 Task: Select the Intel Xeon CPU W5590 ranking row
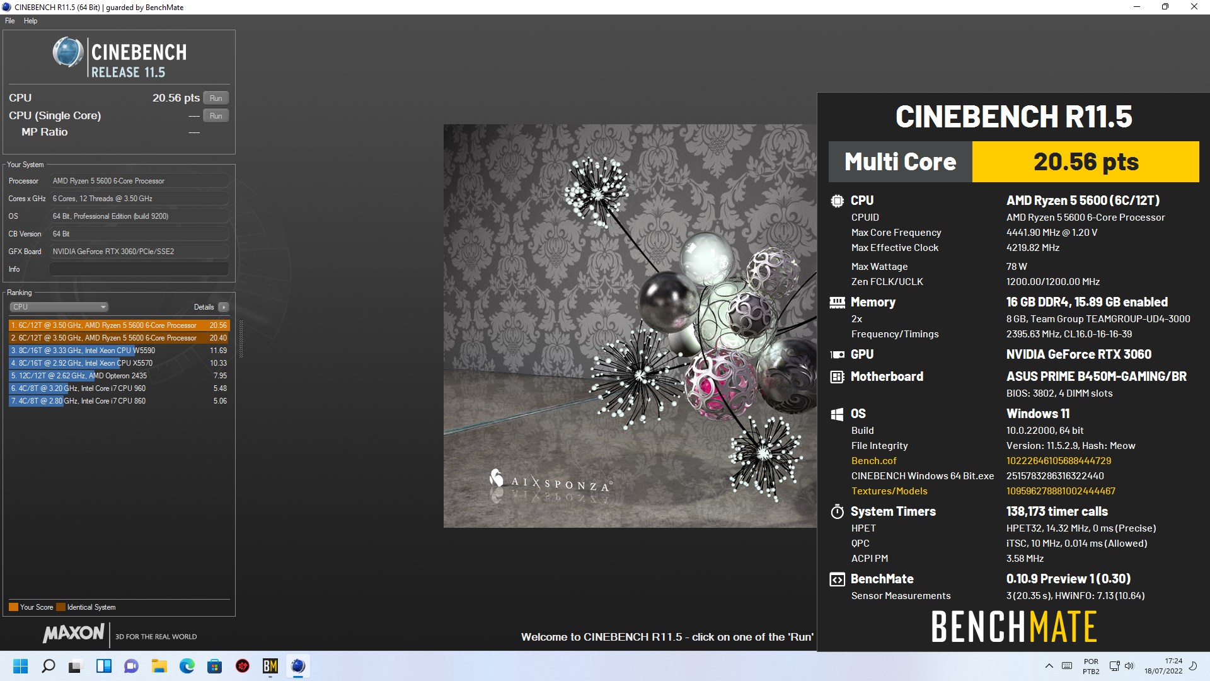point(119,351)
